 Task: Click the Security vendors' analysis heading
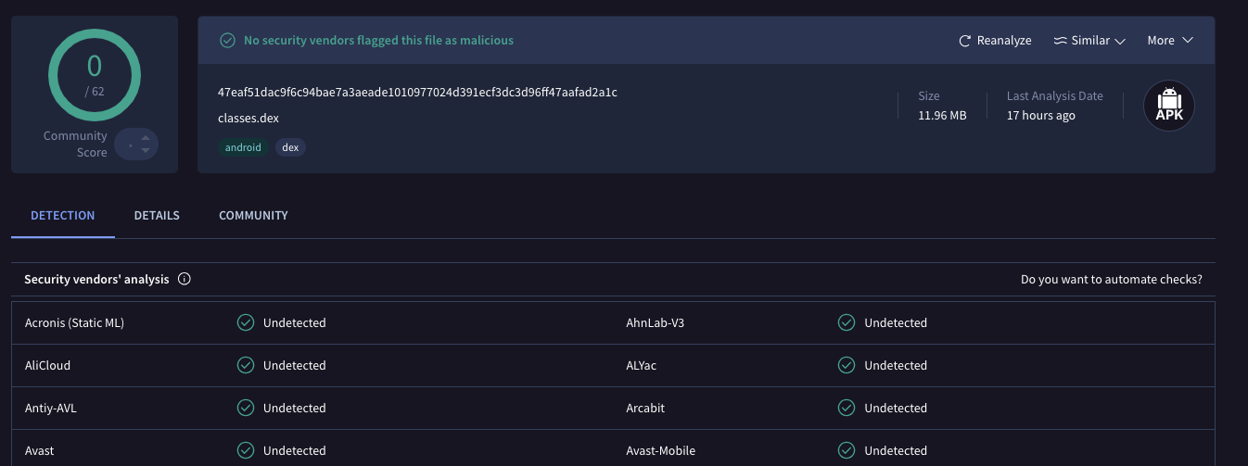click(96, 279)
